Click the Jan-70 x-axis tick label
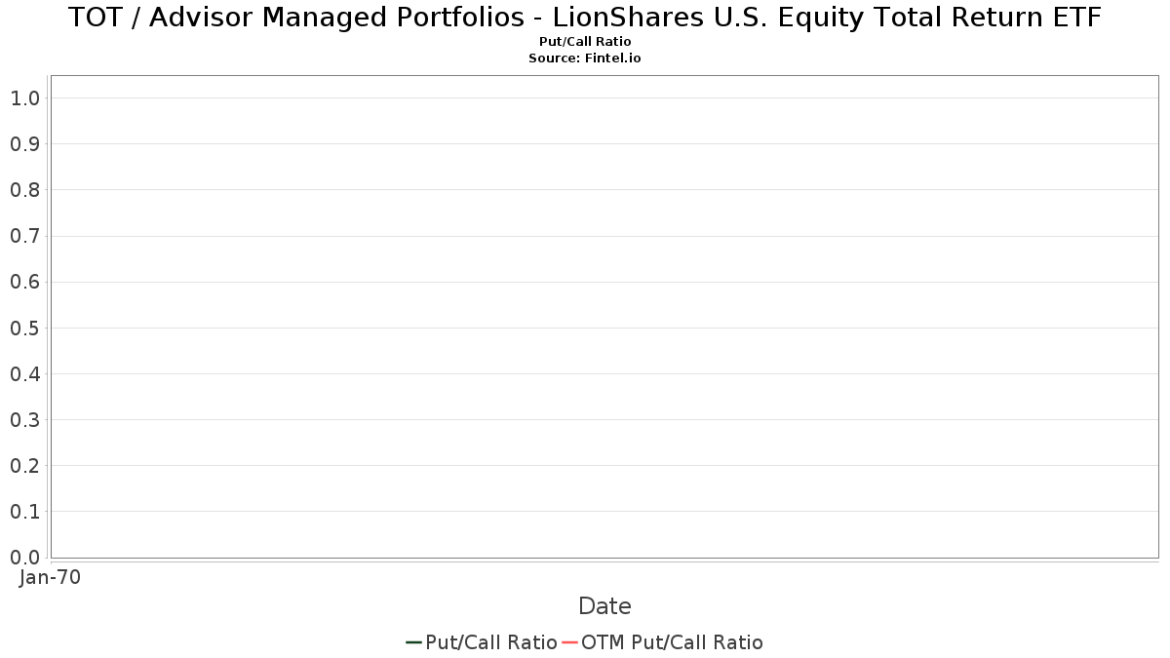The width and height of the screenshot is (1170, 658). (x=50, y=577)
